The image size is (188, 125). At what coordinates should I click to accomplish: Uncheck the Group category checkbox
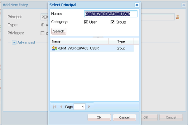click(x=113, y=22)
